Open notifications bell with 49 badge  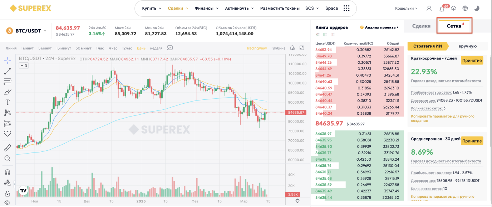point(442,8)
